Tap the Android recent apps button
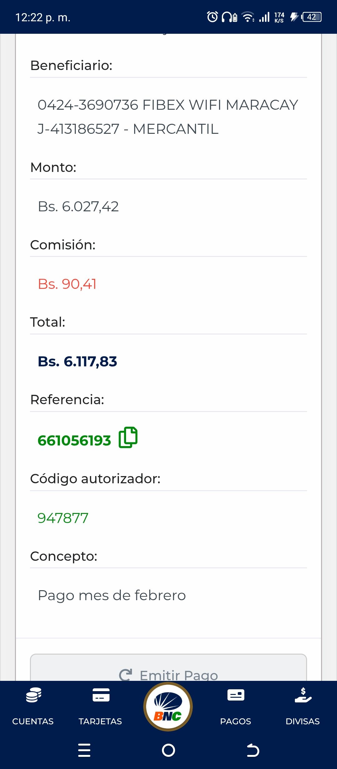 click(84, 750)
